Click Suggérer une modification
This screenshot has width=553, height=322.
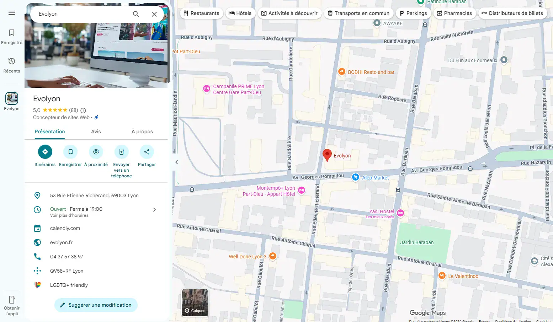point(96,305)
